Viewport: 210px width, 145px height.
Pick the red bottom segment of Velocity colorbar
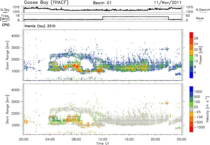pyautogui.click(x=191, y=130)
